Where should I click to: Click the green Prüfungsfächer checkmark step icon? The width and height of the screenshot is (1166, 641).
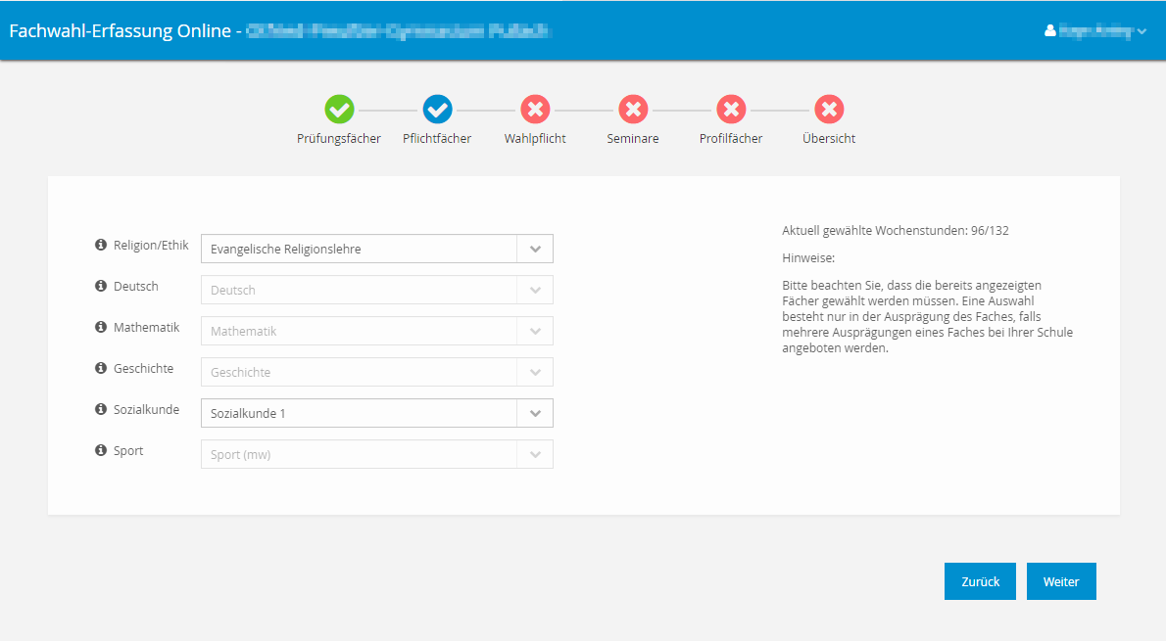(339, 110)
